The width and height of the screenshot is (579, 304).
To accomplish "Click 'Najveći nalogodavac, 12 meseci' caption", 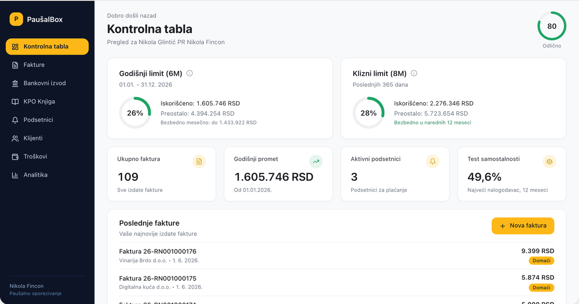I will coord(508,190).
